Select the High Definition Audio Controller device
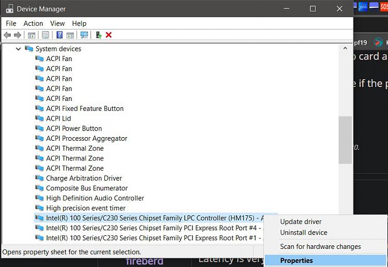The height and width of the screenshot is (267, 388). [x=95, y=198]
